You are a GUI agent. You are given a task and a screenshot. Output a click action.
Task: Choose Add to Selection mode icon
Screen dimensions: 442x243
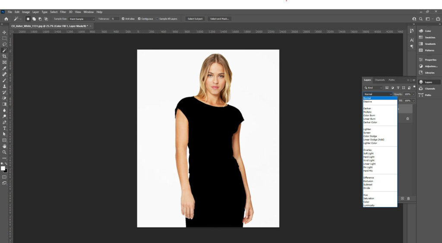tap(34, 19)
